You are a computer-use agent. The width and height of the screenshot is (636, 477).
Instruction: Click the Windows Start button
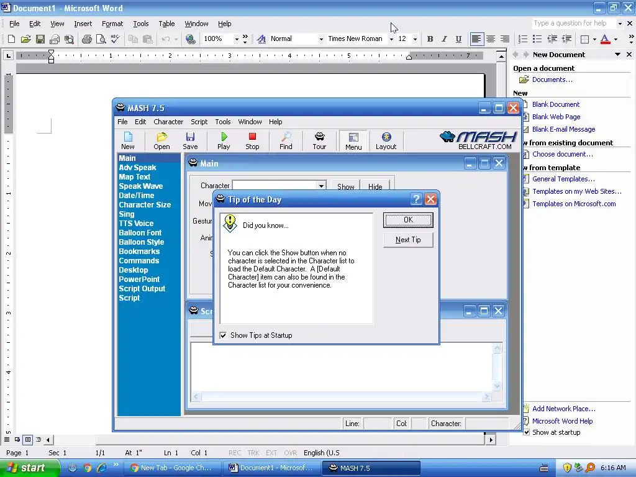point(30,468)
